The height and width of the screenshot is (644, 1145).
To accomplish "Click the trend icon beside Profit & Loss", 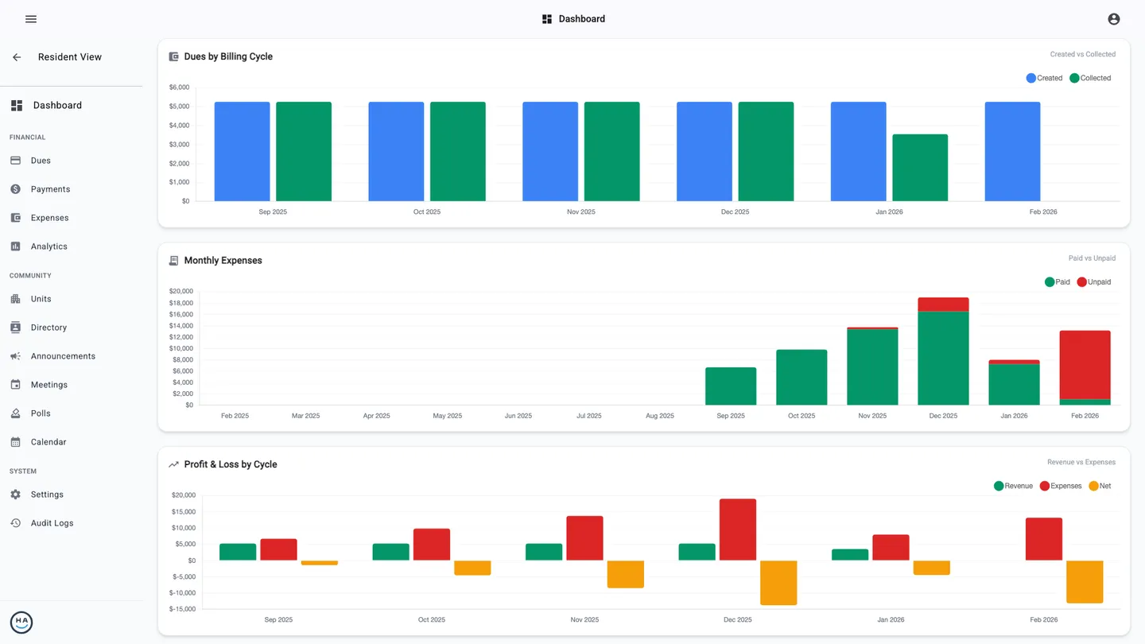I will pos(173,464).
